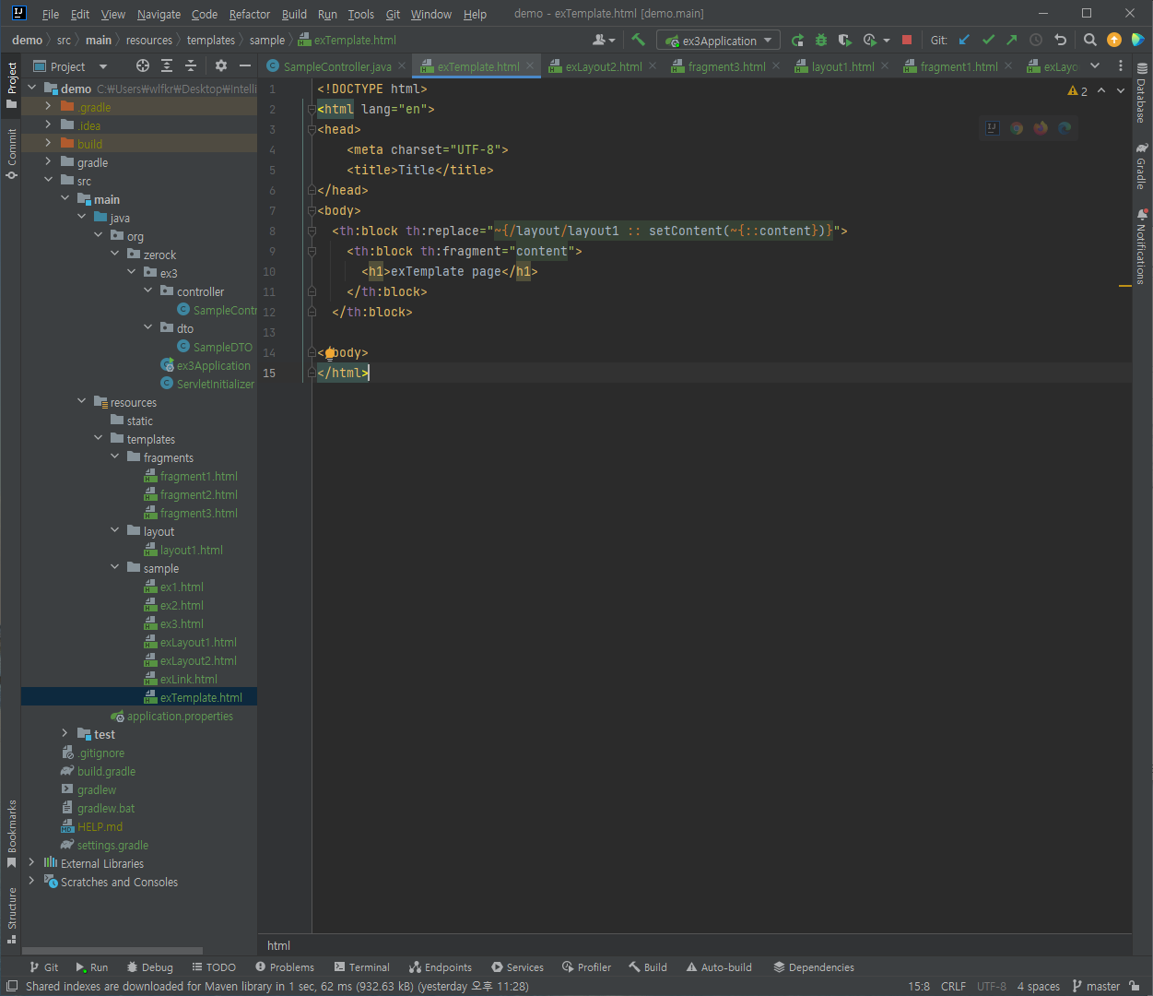
Task: Expand the test folder
Action: tap(65, 733)
